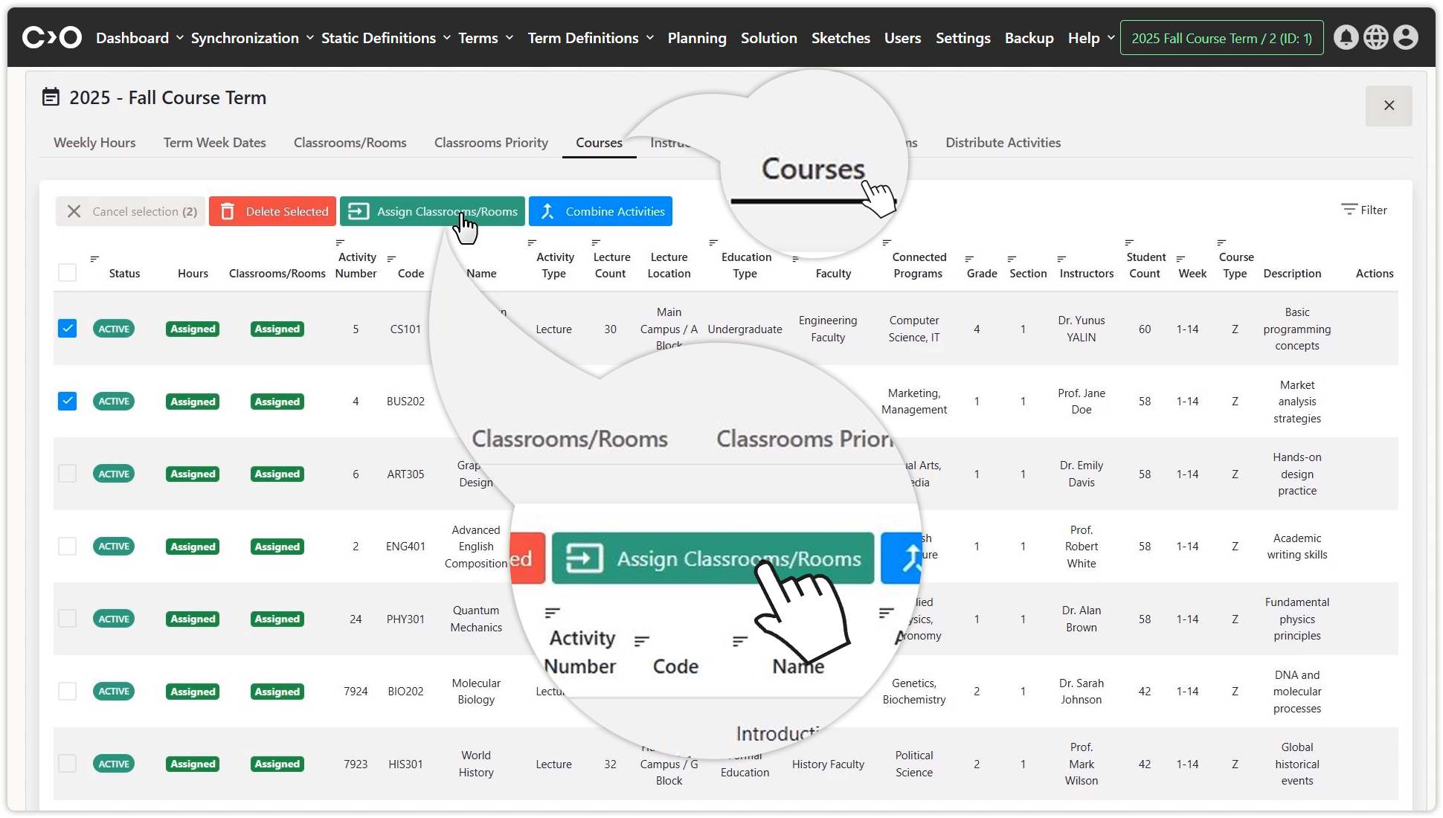
Task: Click the application logo icon
Action: coord(51,37)
